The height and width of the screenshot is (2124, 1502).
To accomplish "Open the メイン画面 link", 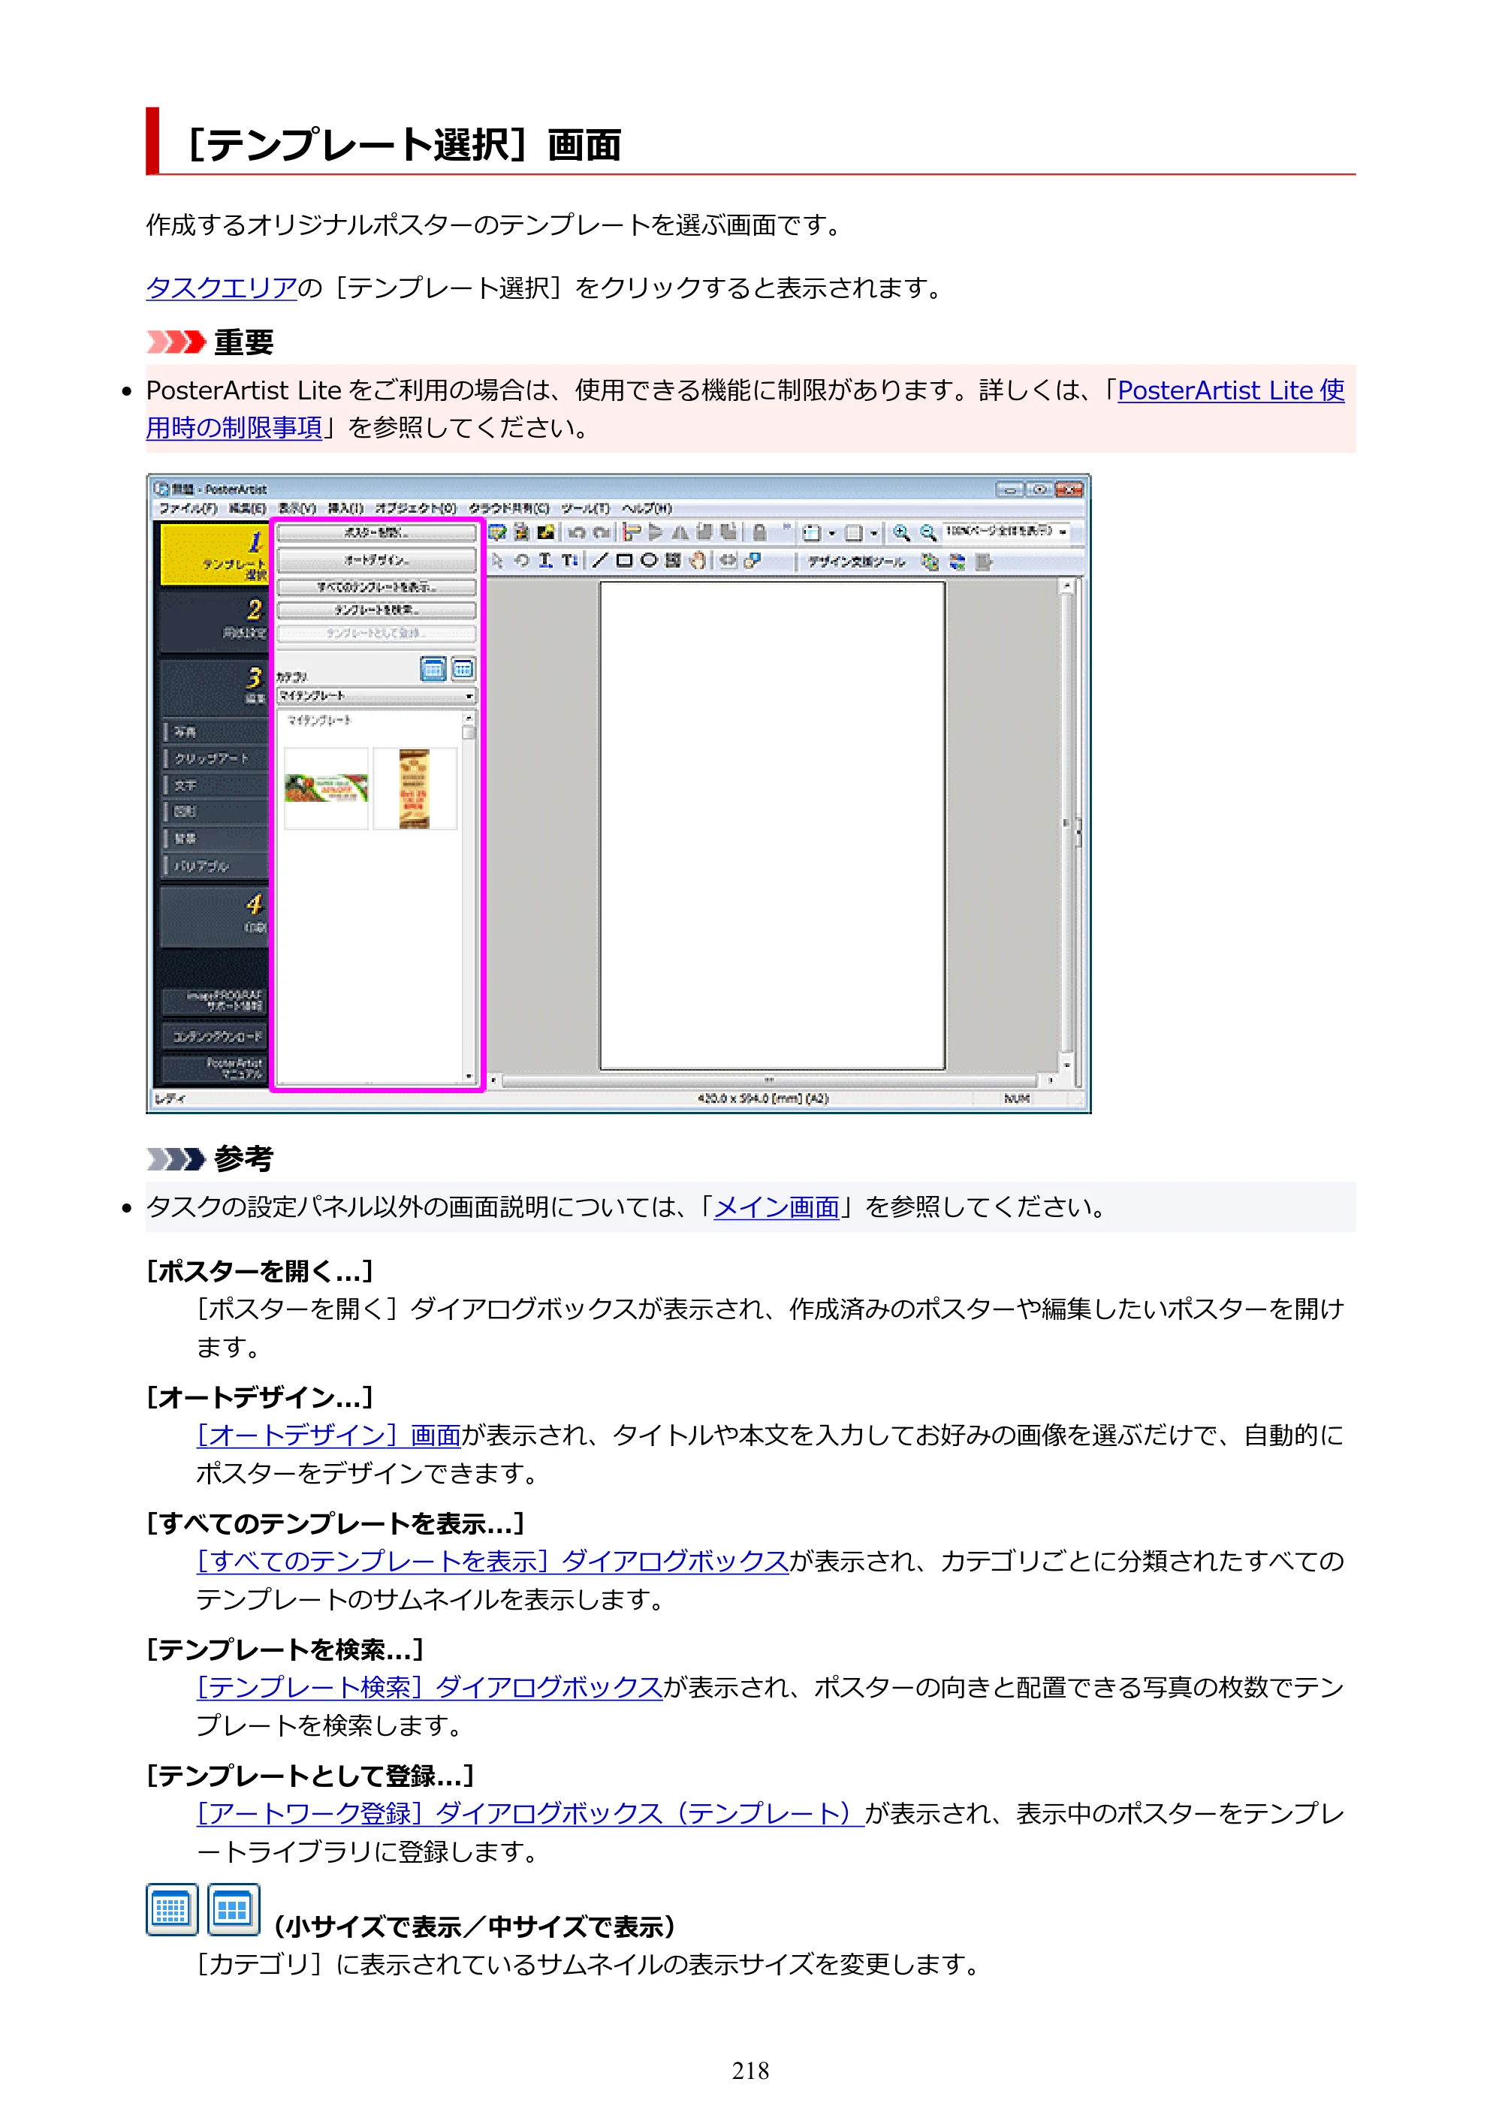I will click(x=777, y=1207).
